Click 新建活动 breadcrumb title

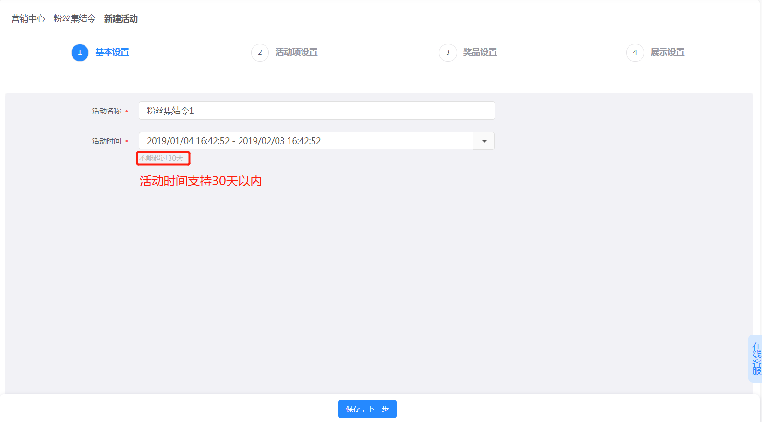point(121,19)
